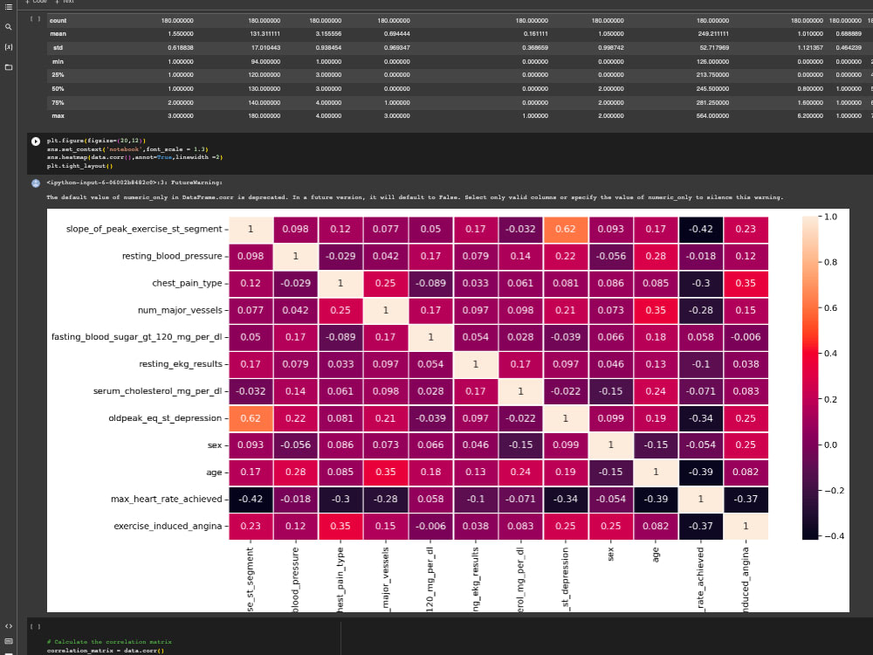Open the variables {x} inspector icon
The width and height of the screenshot is (873, 655).
tap(9, 47)
